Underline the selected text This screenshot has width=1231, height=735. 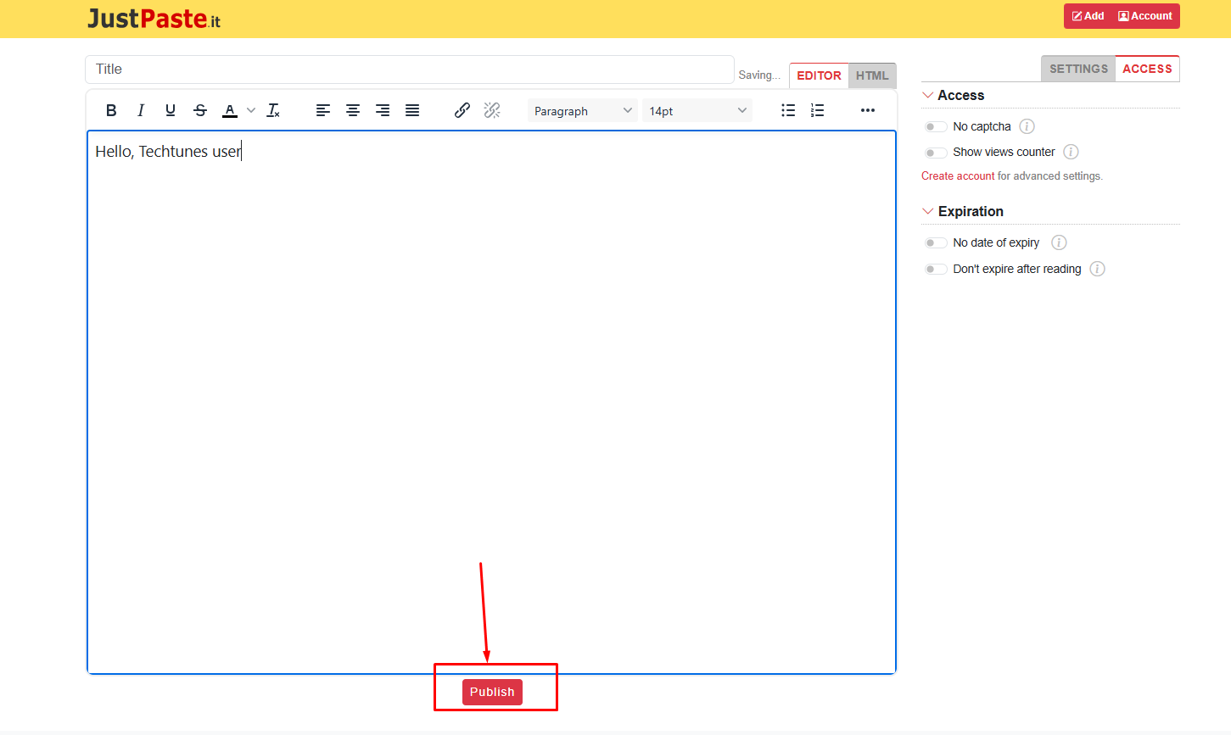coord(171,110)
